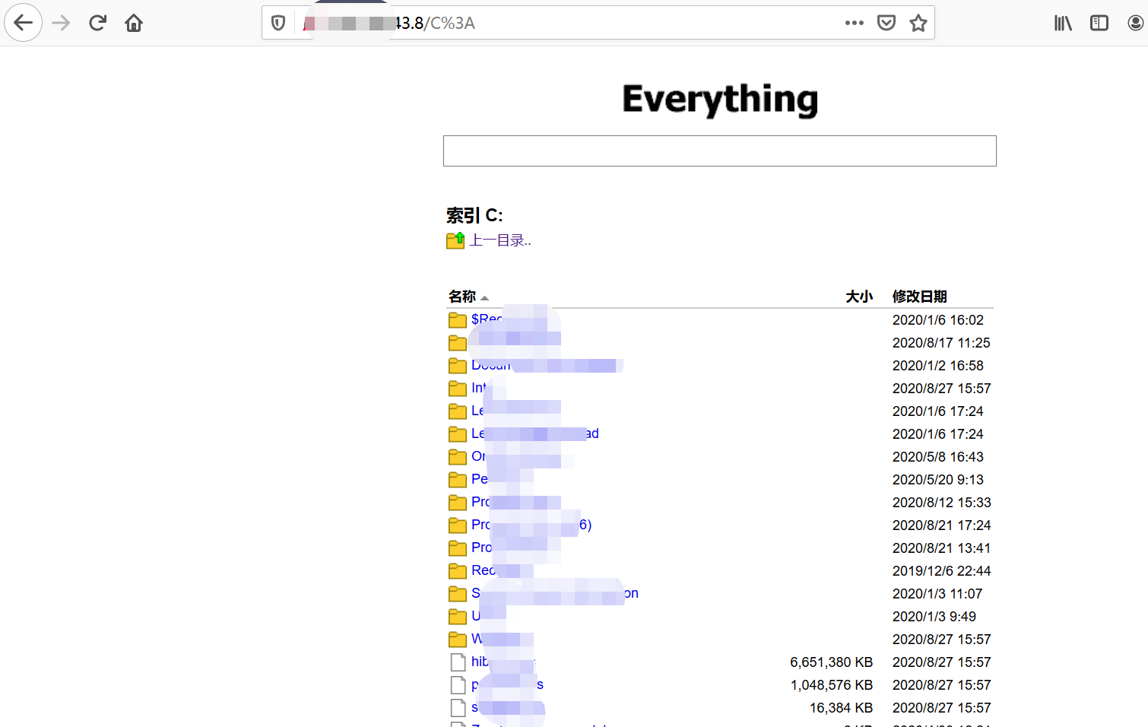Screen dimensions: 1148x727
Task: Sort by the 名称 column header
Action: pos(462,297)
